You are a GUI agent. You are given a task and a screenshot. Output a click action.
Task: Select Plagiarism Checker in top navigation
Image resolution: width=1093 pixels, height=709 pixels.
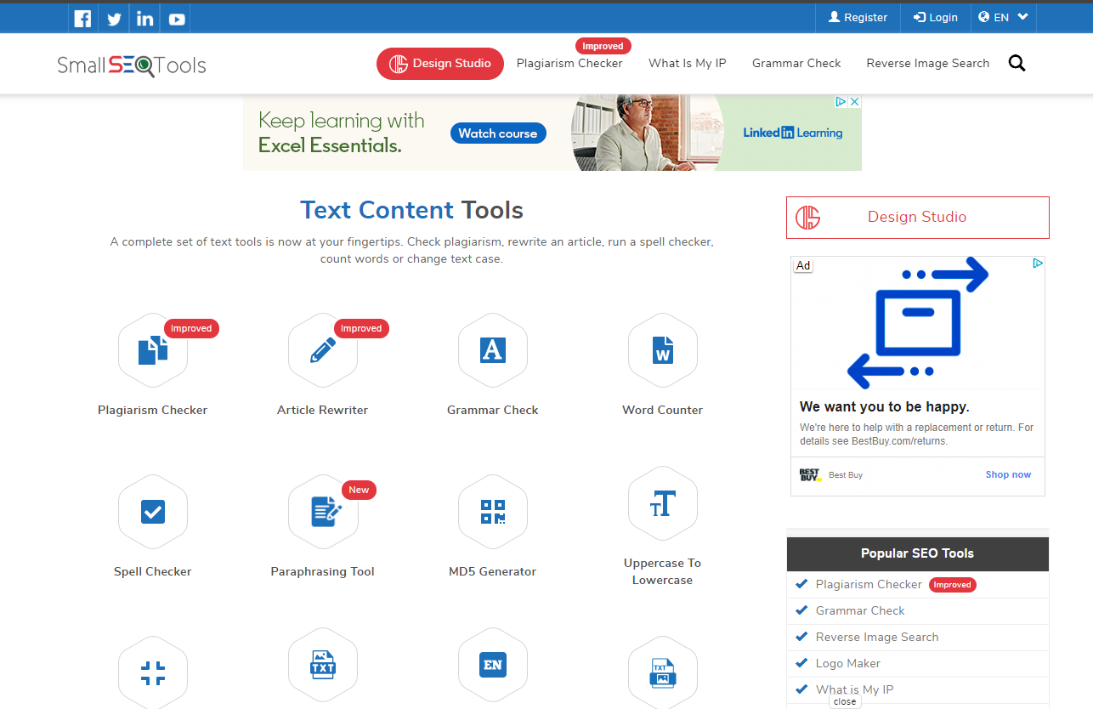pyautogui.click(x=569, y=63)
